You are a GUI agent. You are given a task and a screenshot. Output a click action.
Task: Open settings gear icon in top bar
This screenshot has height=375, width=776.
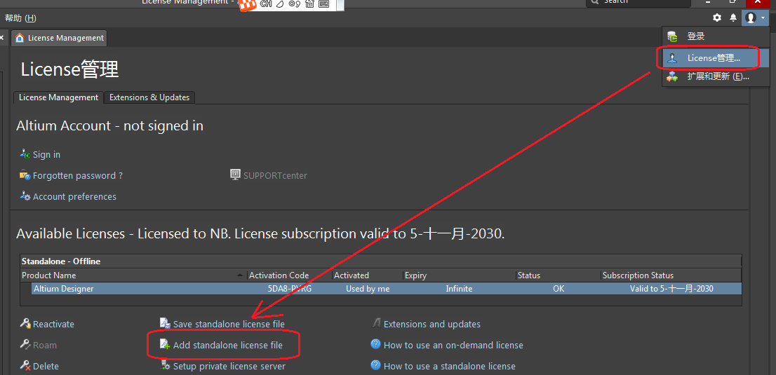tap(716, 18)
